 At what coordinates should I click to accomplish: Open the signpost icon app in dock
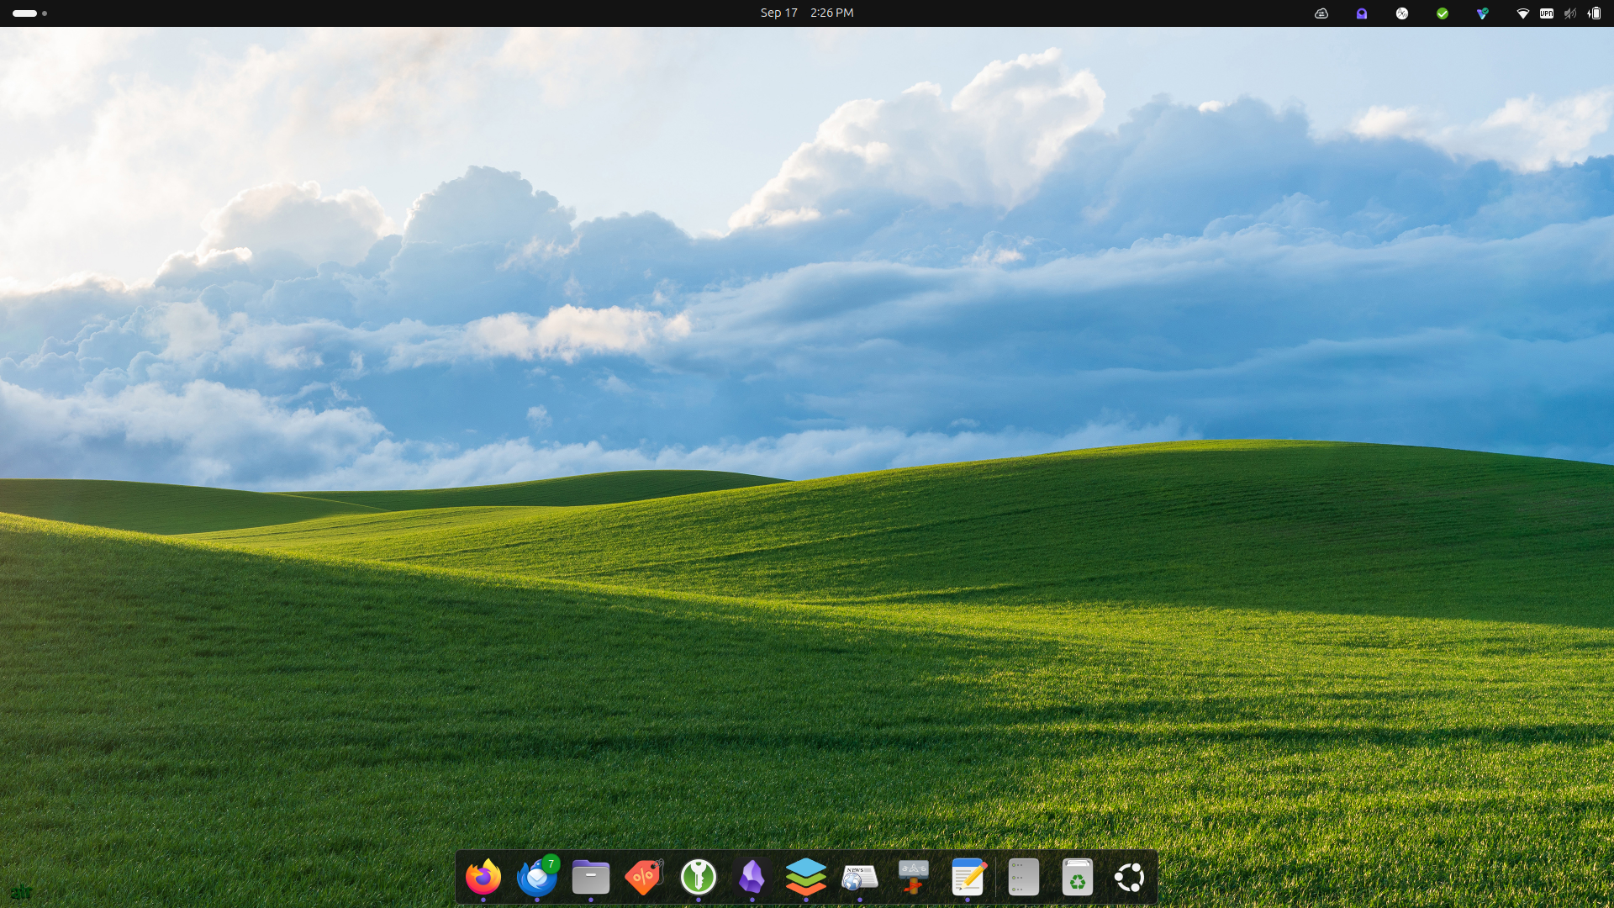tap(914, 878)
